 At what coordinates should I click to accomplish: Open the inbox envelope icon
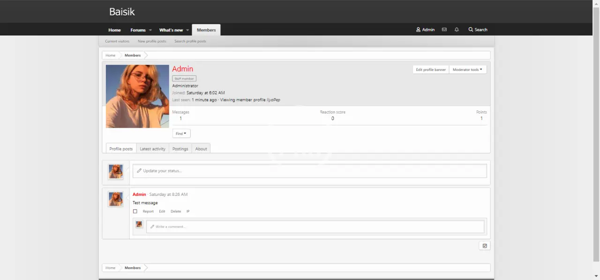(x=444, y=29)
